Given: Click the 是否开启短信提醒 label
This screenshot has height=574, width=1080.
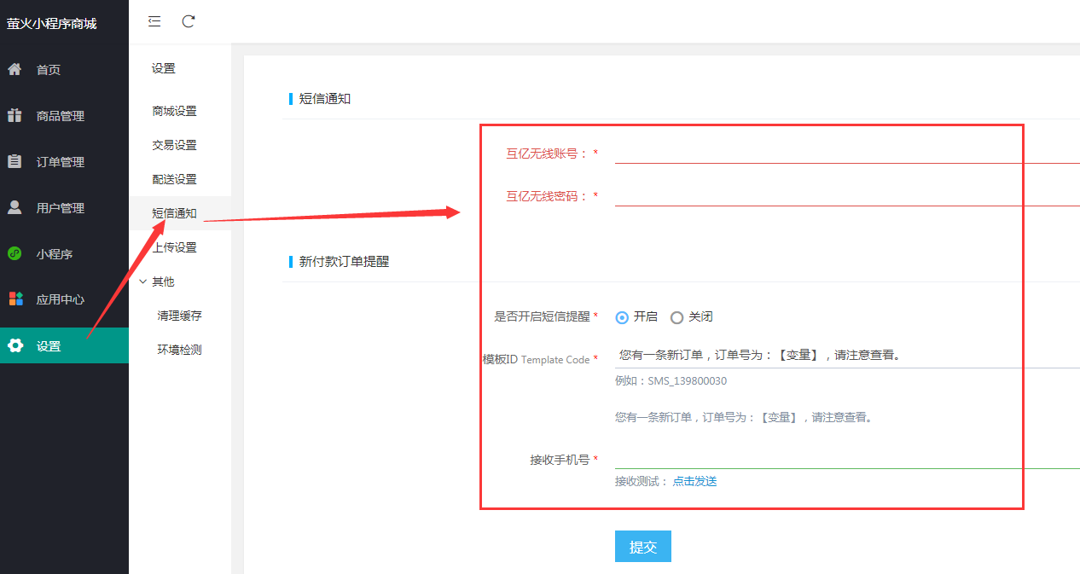Looking at the screenshot, I should (x=543, y=316).
